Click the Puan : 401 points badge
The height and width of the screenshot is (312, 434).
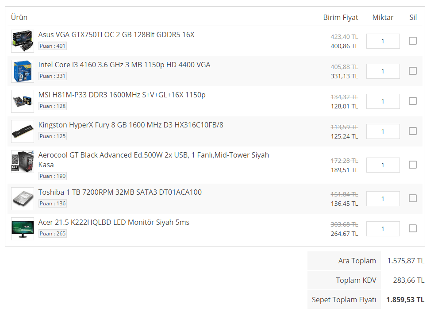52,46
